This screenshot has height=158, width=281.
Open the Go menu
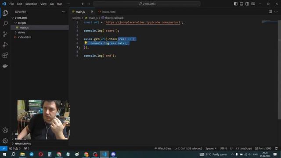click(x=52, y=4)
